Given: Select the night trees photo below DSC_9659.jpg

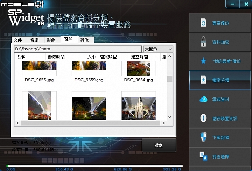Looking at the screenshot, I should point(89,106).
